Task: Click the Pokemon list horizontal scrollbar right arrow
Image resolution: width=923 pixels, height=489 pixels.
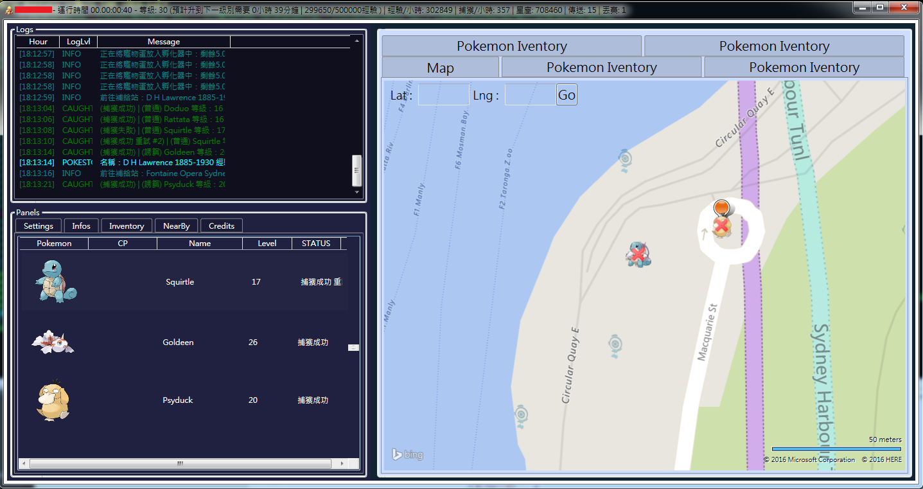Action: 342,463
